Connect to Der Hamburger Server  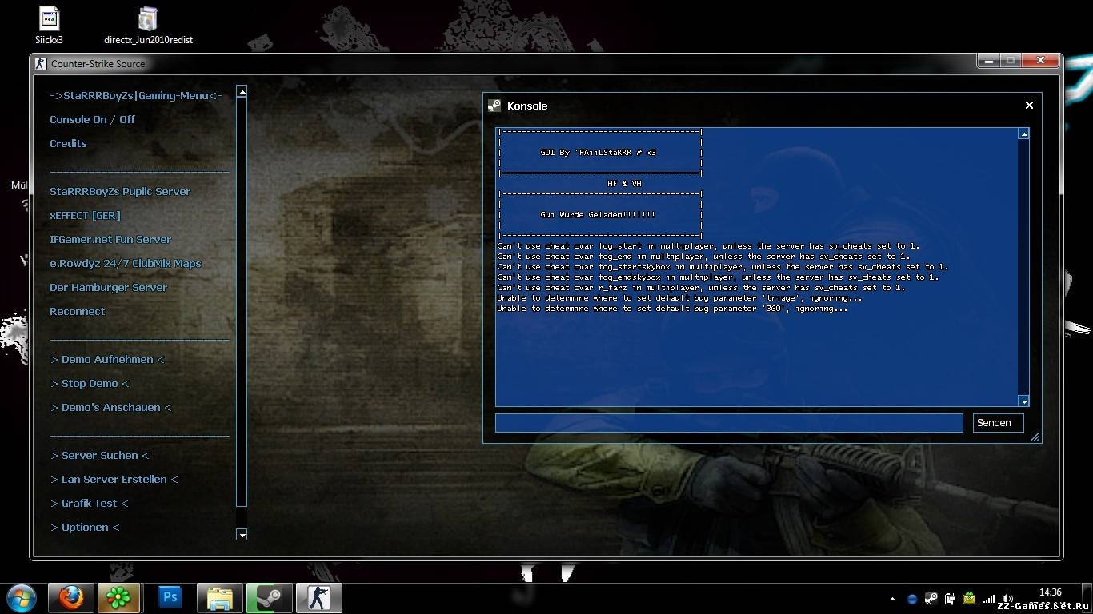[x=108, y=287]
